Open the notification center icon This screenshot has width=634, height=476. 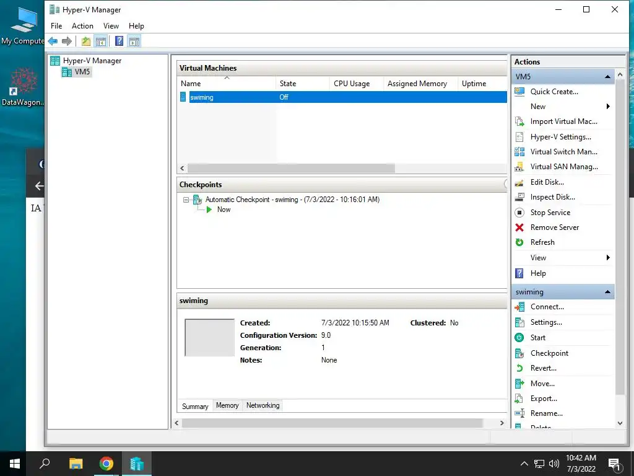615,465
